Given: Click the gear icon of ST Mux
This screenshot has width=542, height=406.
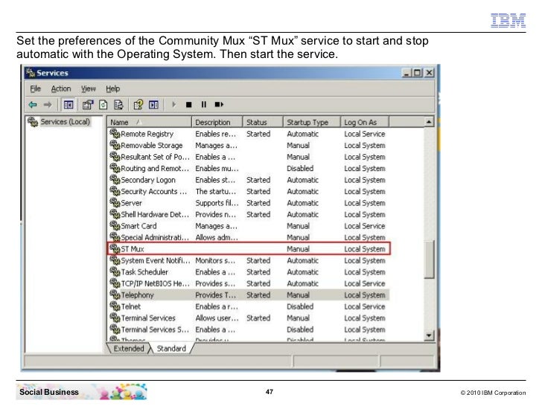Looking at the screenshot, I should coord(115,248).
